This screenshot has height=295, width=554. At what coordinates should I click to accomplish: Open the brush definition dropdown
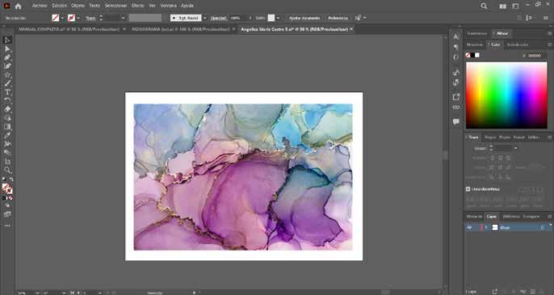(x=204, y=18)
